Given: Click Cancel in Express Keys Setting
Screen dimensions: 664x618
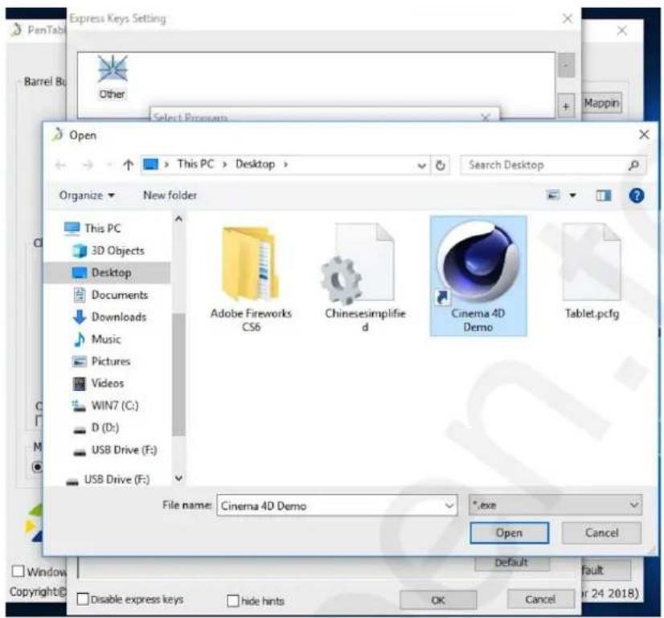Looking at the screenshot, I should (x=540, y=599).
